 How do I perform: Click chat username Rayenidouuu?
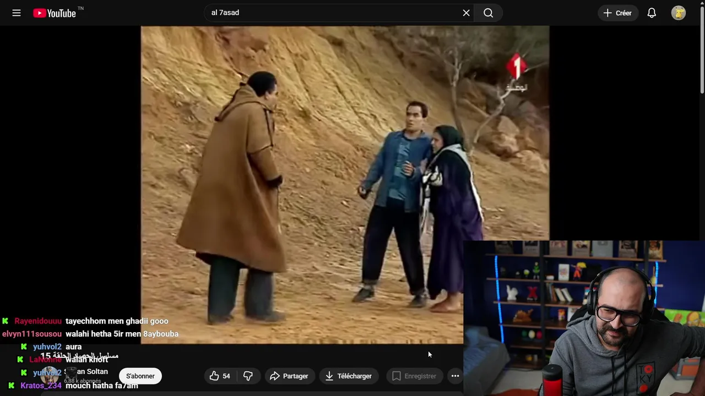coord(38,321)
